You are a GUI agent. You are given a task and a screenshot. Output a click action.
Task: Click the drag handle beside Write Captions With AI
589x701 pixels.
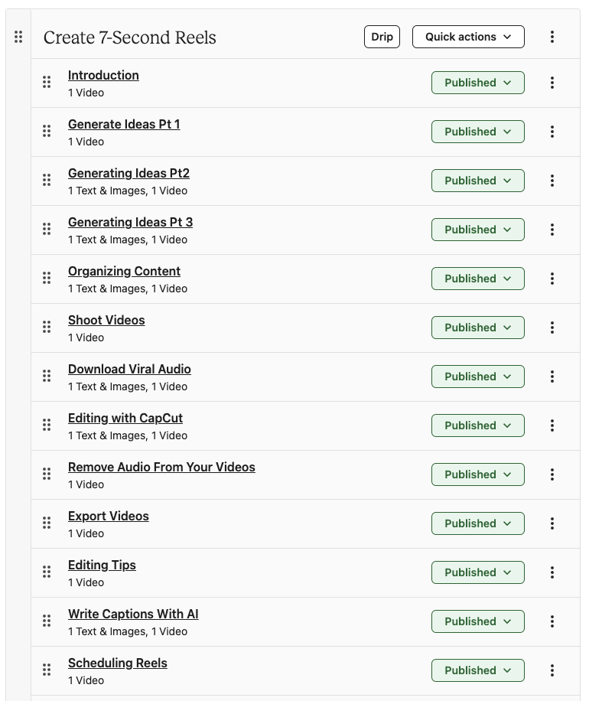(x=47, y=621)
